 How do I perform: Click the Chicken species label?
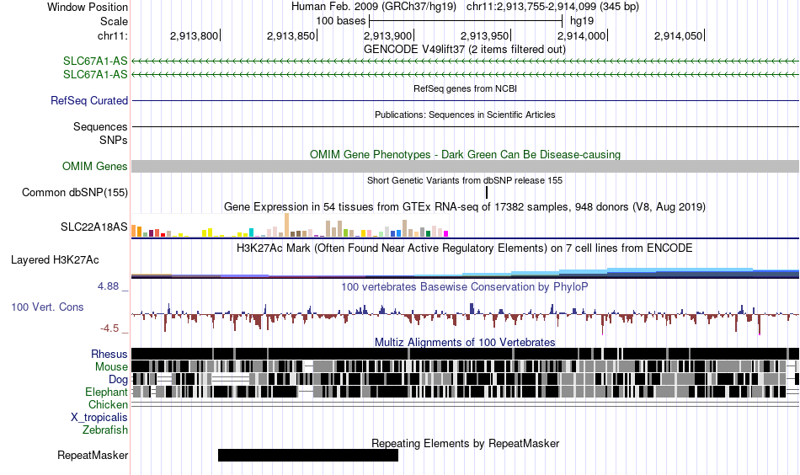pyautogui.click(x=108, y=404)
